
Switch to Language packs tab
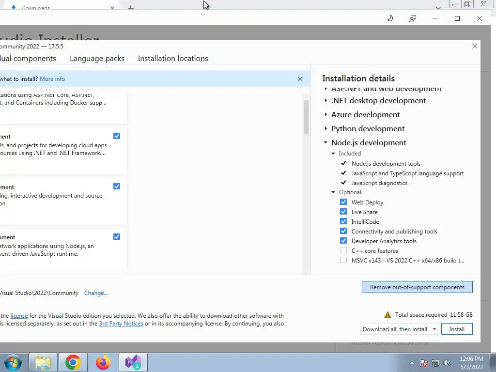pyautogui.click(x=97, y=59)
